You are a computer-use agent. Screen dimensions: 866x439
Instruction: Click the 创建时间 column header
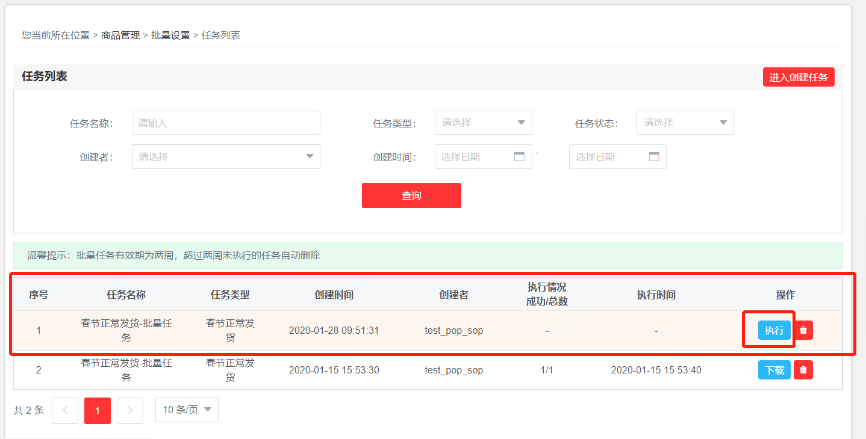pyautogui.click(x=334, y=295)
